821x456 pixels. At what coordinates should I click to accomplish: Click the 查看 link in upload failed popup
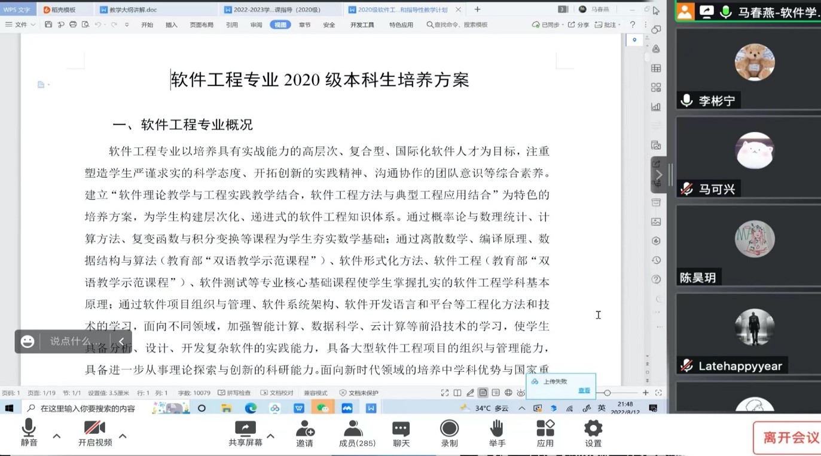[x=584, y=390]
